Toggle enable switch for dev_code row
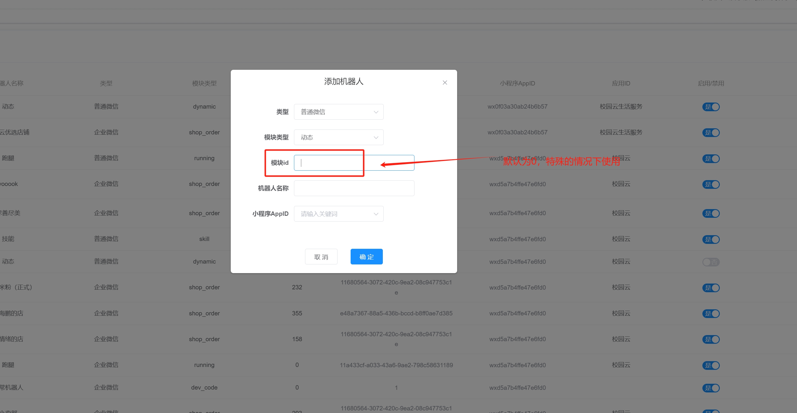 click(711, 388)
